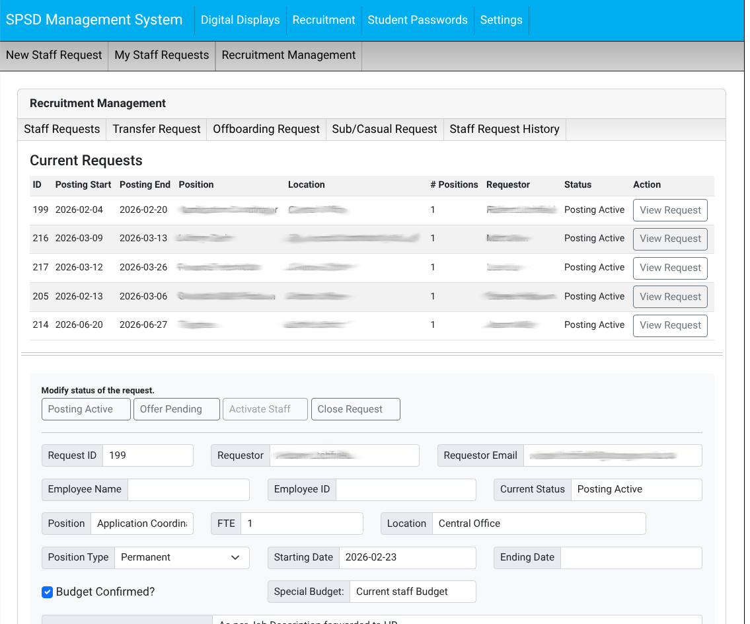Navigate to Digital Displays

(x=240, y=20)
